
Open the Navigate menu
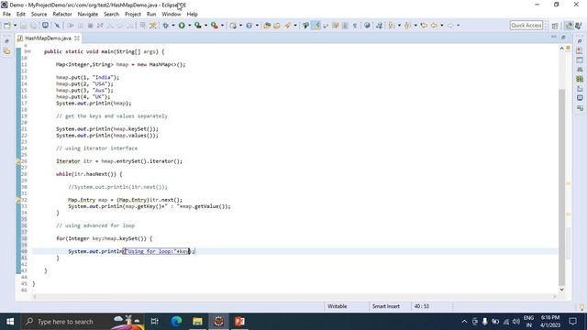pyautogui.click(x=88, y=15)
